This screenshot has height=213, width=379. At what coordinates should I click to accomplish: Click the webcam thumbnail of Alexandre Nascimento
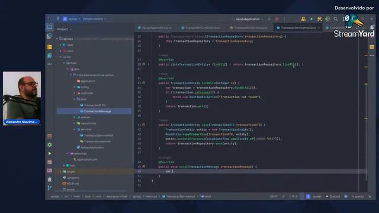tap(22, 98)
